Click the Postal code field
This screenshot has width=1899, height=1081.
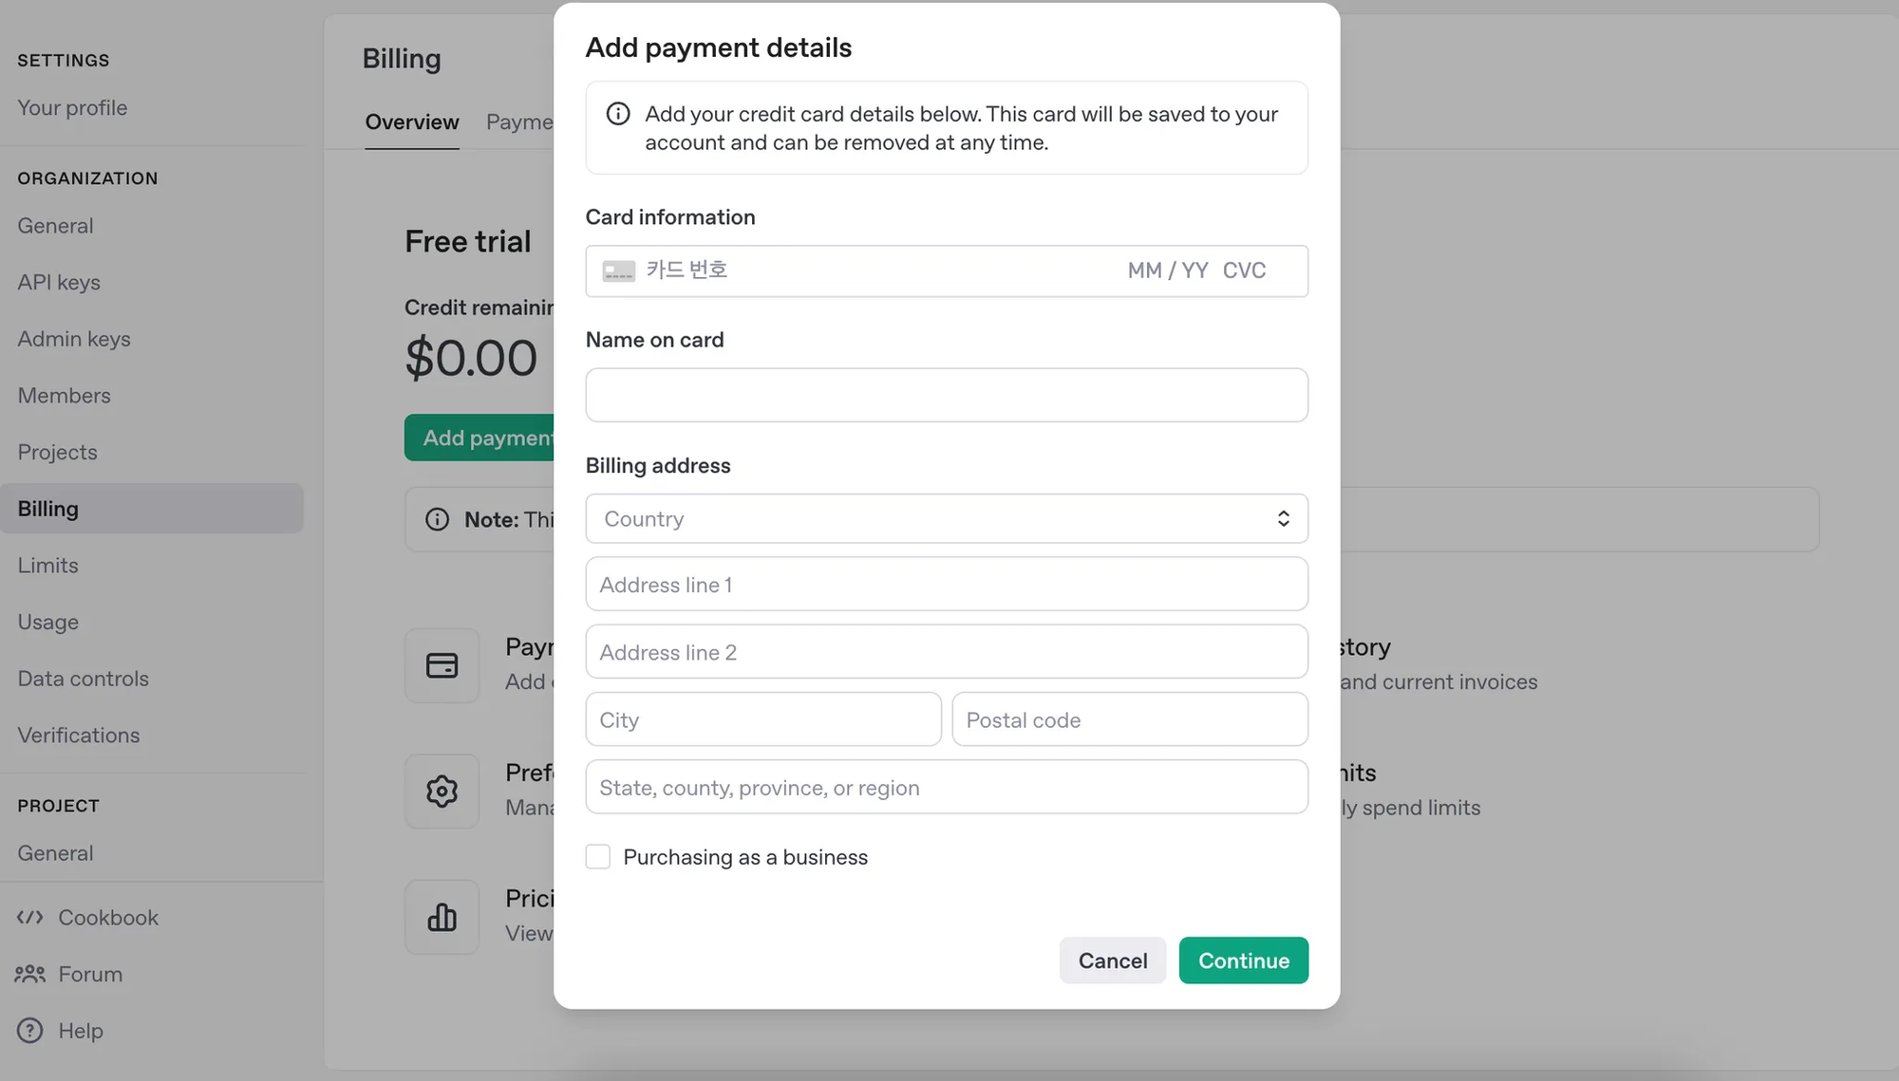tap(1130, 719)
